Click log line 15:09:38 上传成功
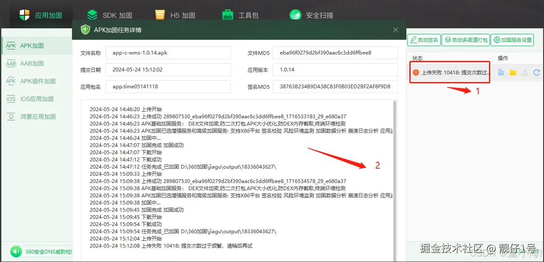 click(x=218, y=181)
